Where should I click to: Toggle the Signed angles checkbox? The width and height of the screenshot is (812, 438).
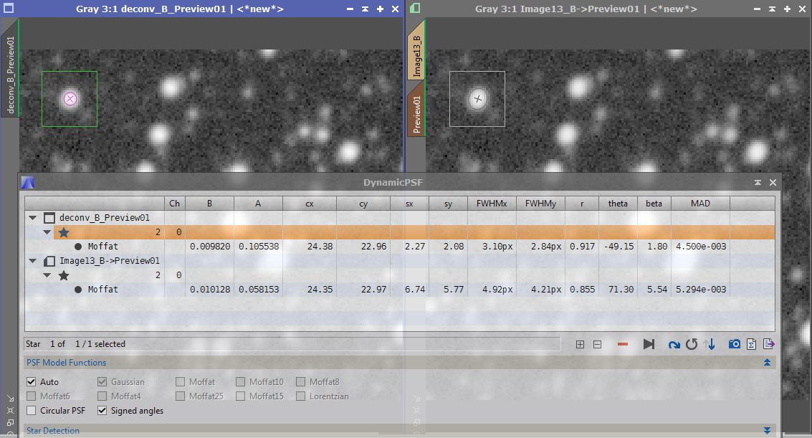(102, 411)
